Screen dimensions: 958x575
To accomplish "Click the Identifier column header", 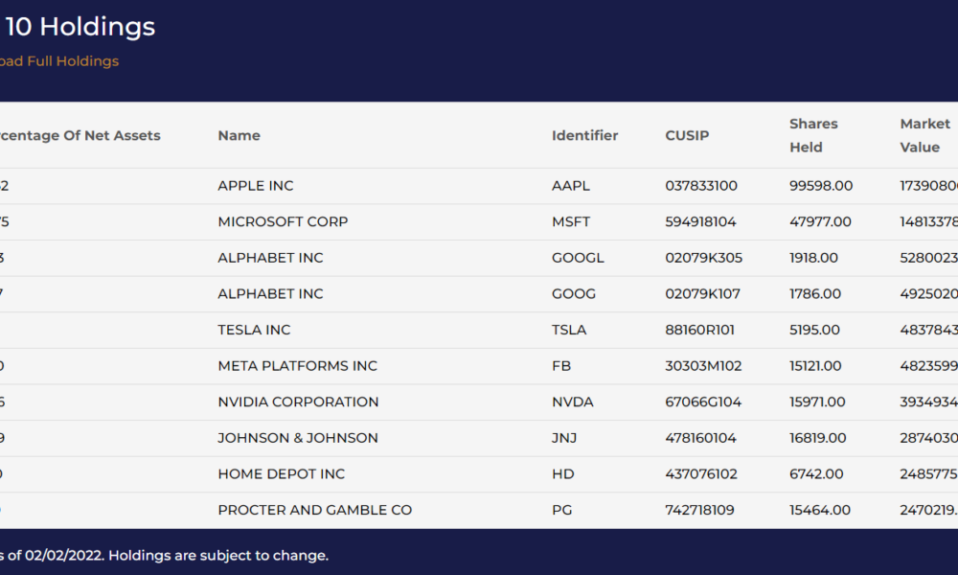I will click(584, 135).
